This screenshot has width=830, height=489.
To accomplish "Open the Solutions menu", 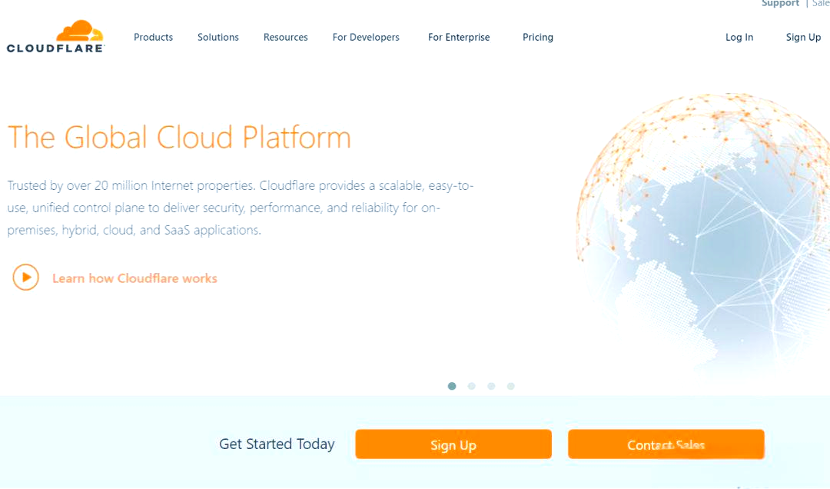I will point(218,37).
